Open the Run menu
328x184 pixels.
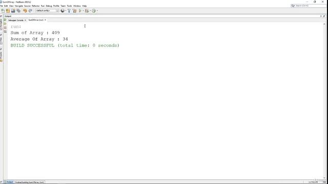[x=43, y=6]
